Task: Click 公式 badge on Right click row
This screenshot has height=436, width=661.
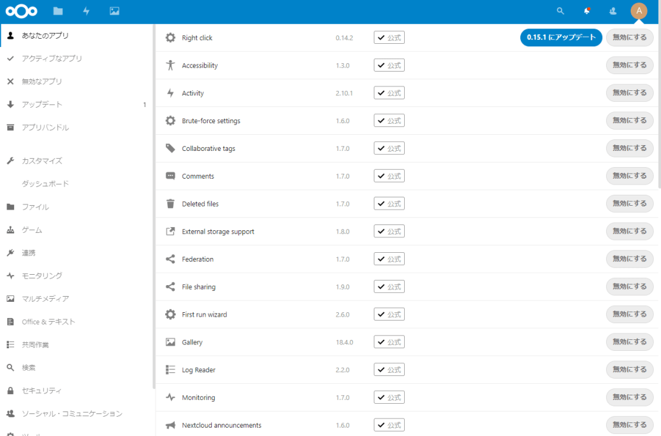Action: (389, 37)
